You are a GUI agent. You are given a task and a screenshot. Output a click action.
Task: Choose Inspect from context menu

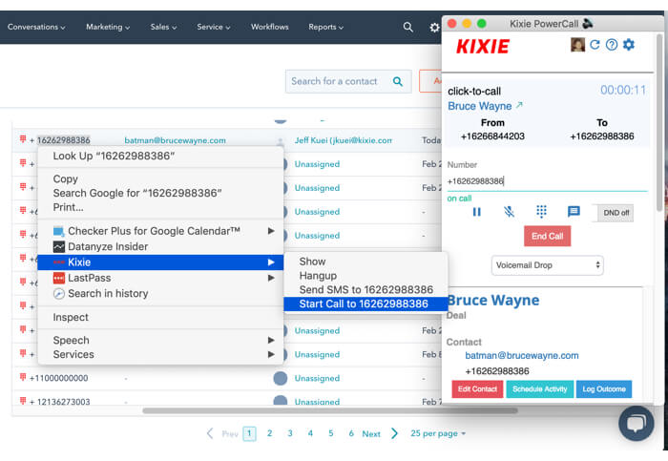[x=160, y=318]
